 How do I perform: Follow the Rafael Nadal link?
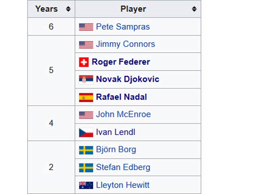click(x=121, y=97)
